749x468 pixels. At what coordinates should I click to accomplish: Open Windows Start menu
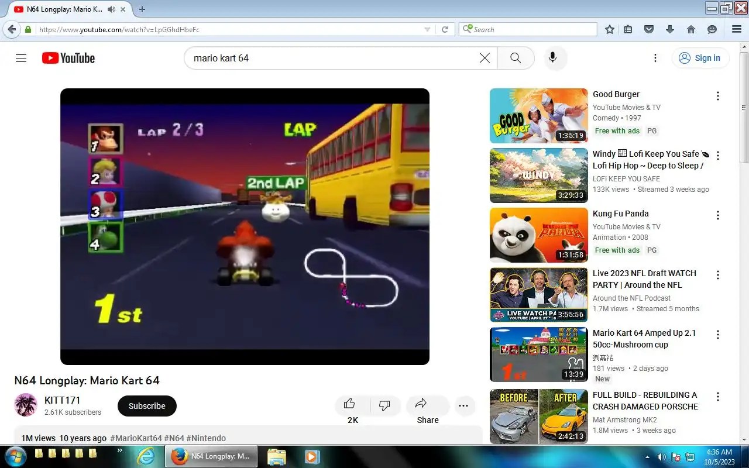[15, 456]
